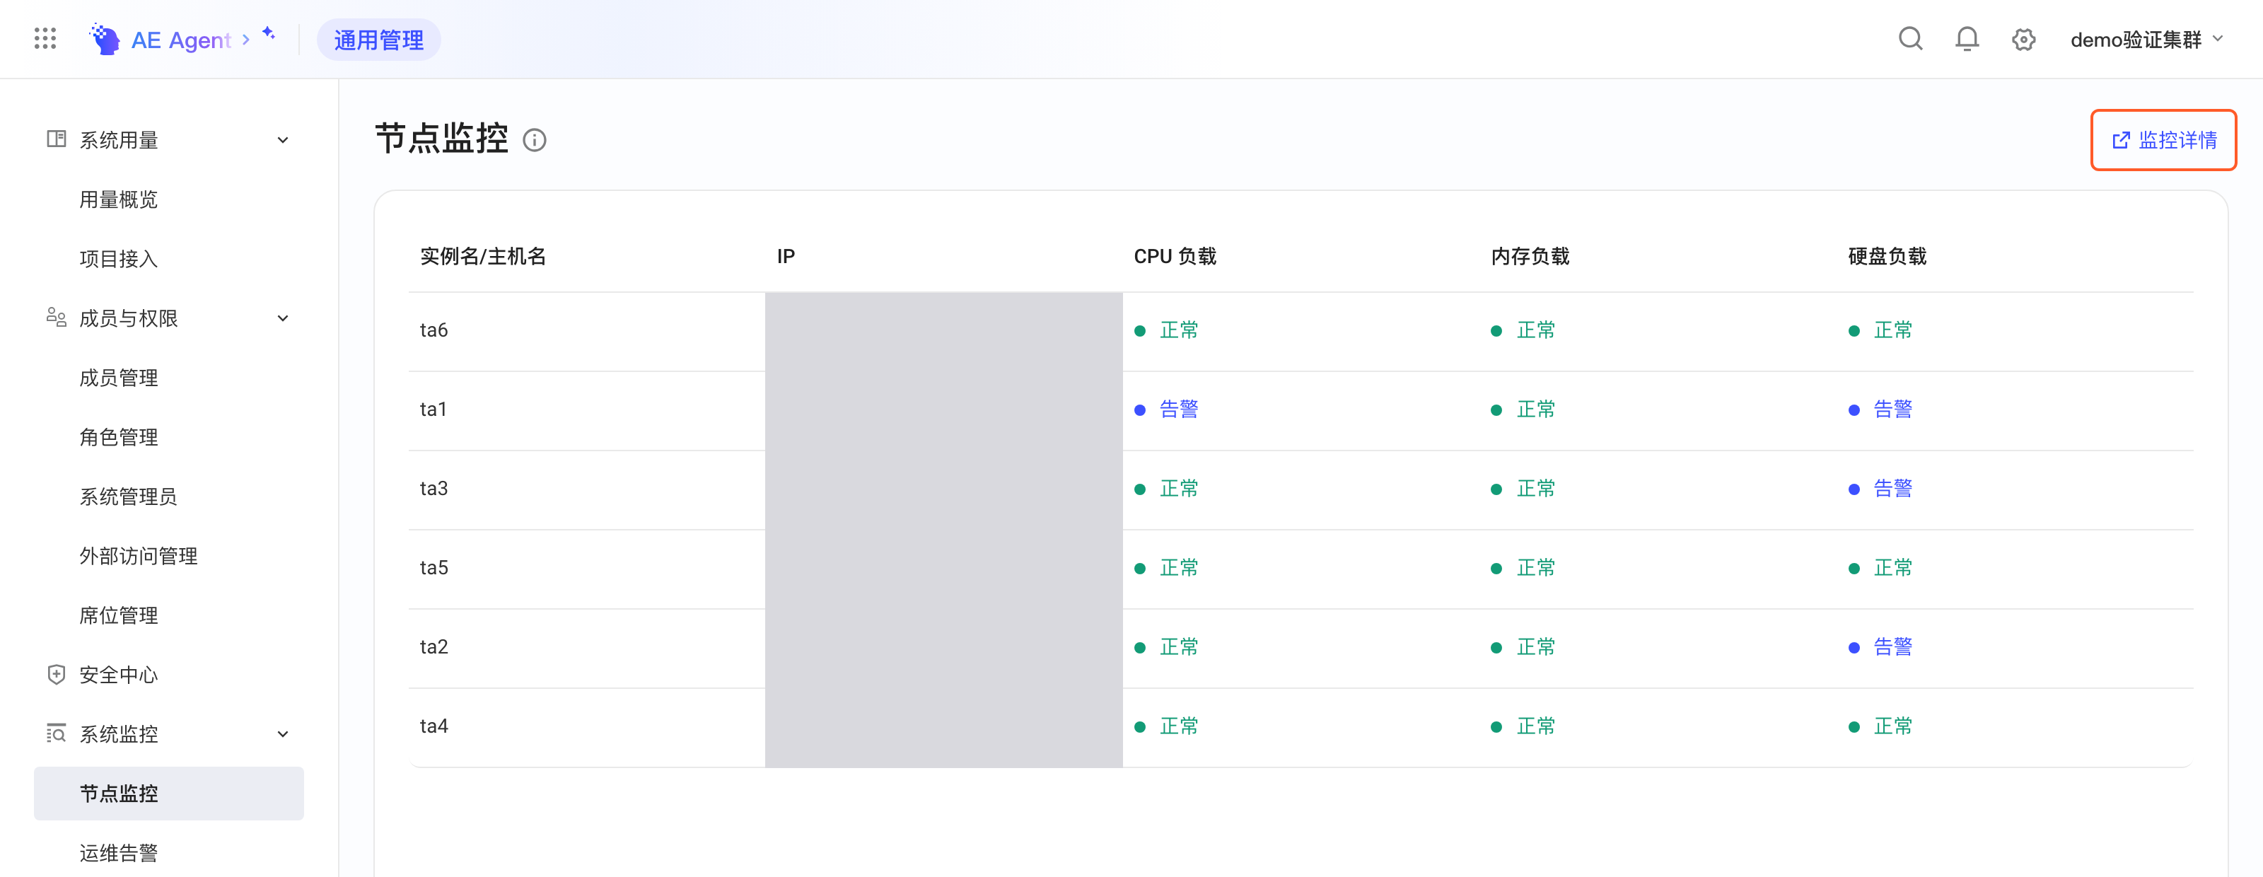Click the ta2 instance name
Viewport: 2263px width, 877px height.
(x=434, y=646)
